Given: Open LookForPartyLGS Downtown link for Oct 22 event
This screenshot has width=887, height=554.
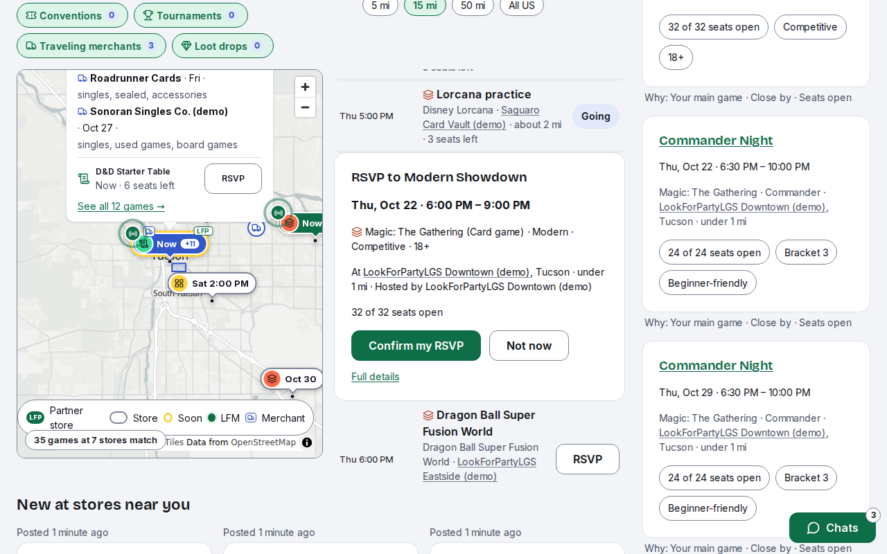Looking at the screenshot, I should (x=742, y=207).
